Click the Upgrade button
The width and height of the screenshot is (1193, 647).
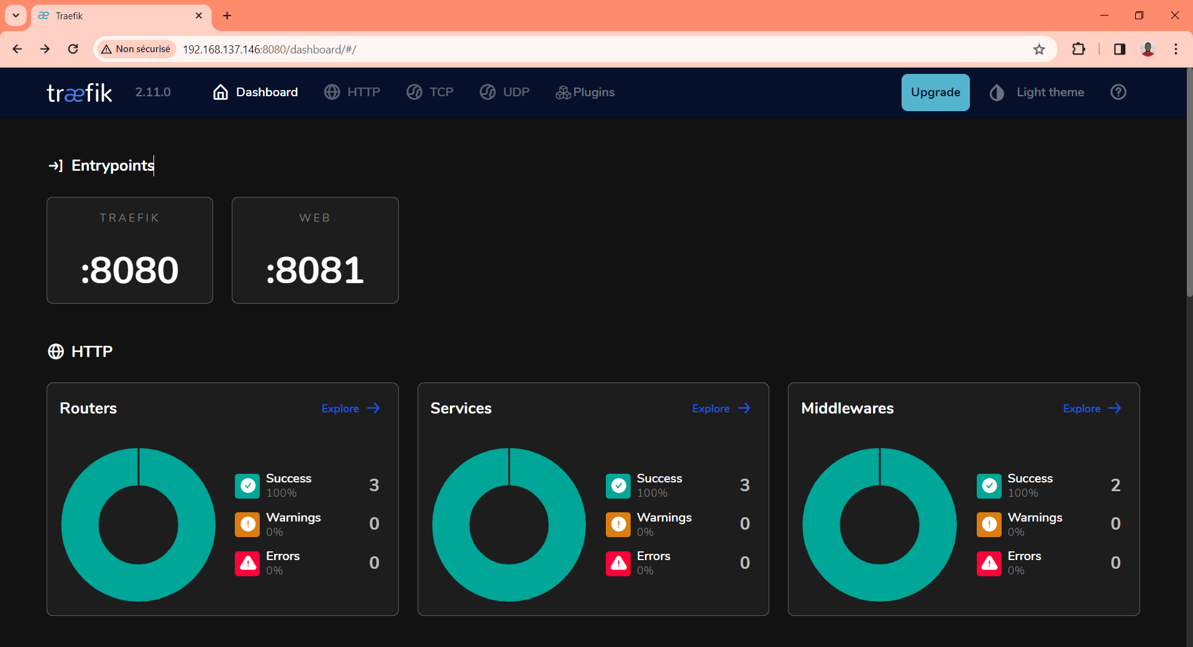tap(935, 92)
